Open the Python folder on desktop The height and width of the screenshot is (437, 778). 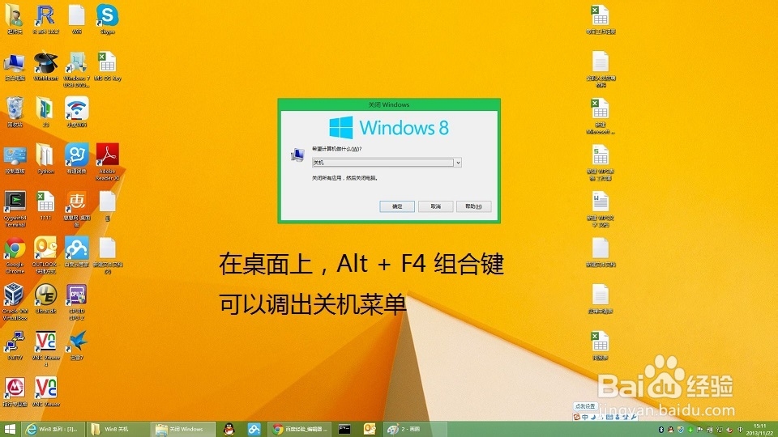point(45,159)
